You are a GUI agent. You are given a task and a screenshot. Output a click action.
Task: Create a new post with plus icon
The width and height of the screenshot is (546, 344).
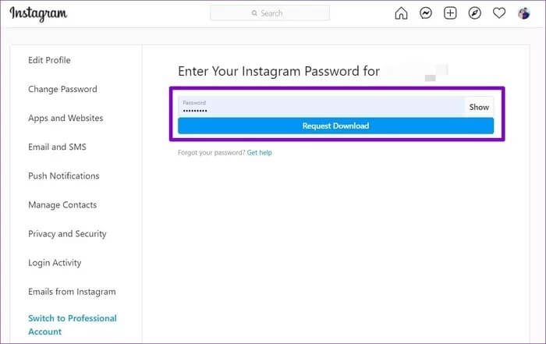coord(450,13)
